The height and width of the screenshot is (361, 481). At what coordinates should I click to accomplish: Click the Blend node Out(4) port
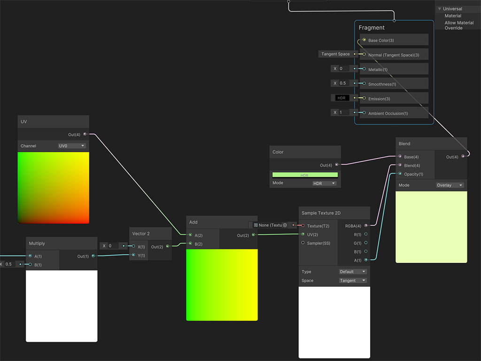(463, 157)
